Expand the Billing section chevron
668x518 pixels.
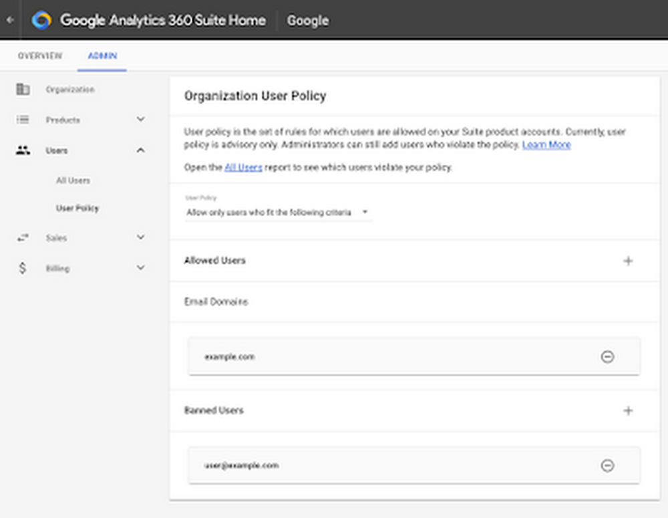140,268
